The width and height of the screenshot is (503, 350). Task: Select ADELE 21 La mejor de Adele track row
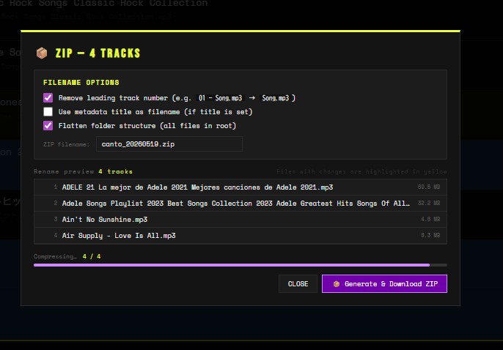tap(241, 187)
